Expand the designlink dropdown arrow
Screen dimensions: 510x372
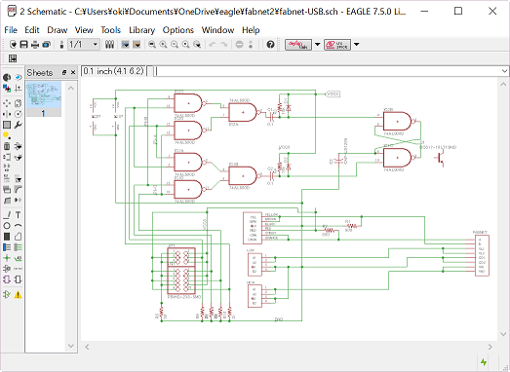(x=318, y=45)
